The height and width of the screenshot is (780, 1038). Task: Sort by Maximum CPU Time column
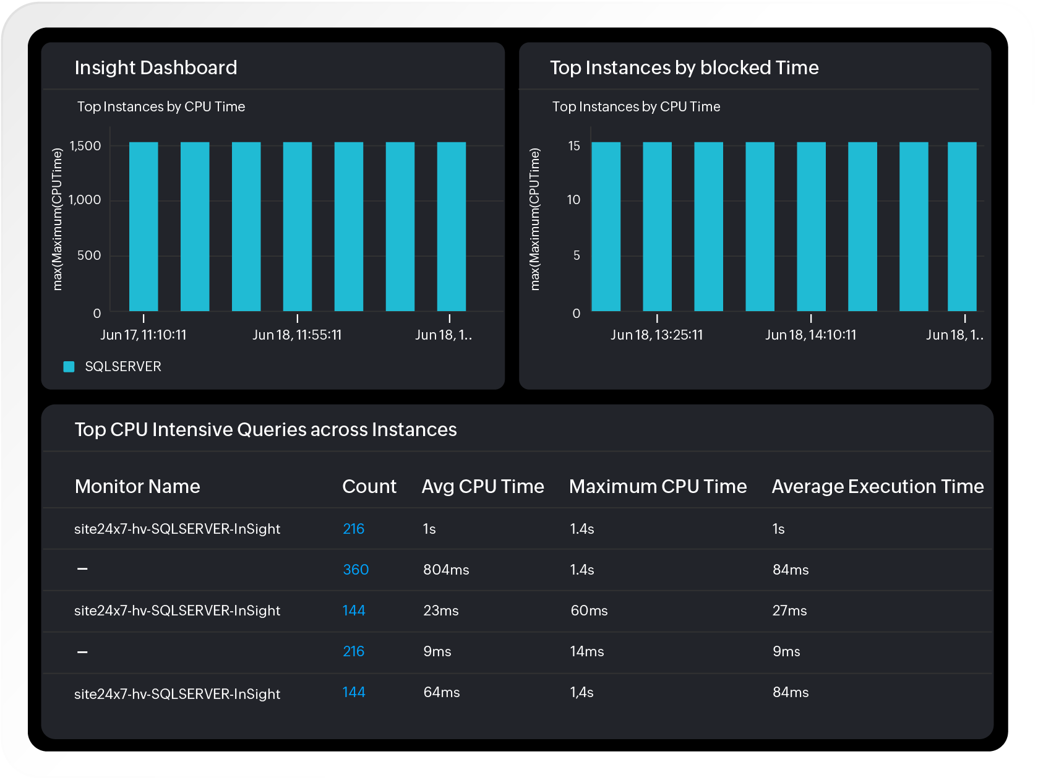pyautogui.click(x=658, y=486)
